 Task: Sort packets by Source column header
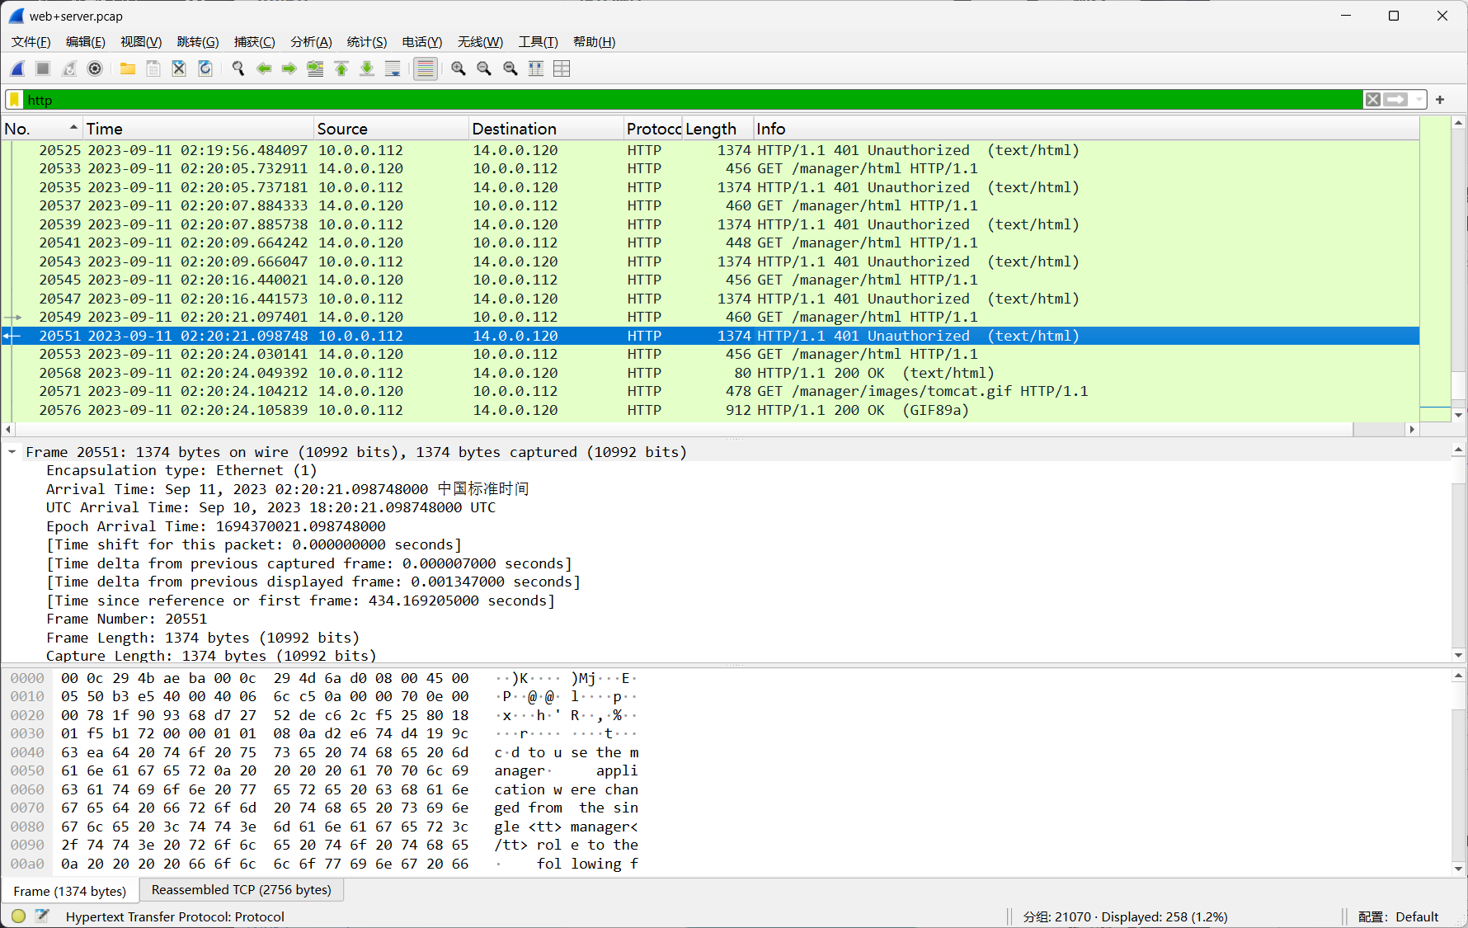(391, 129)
